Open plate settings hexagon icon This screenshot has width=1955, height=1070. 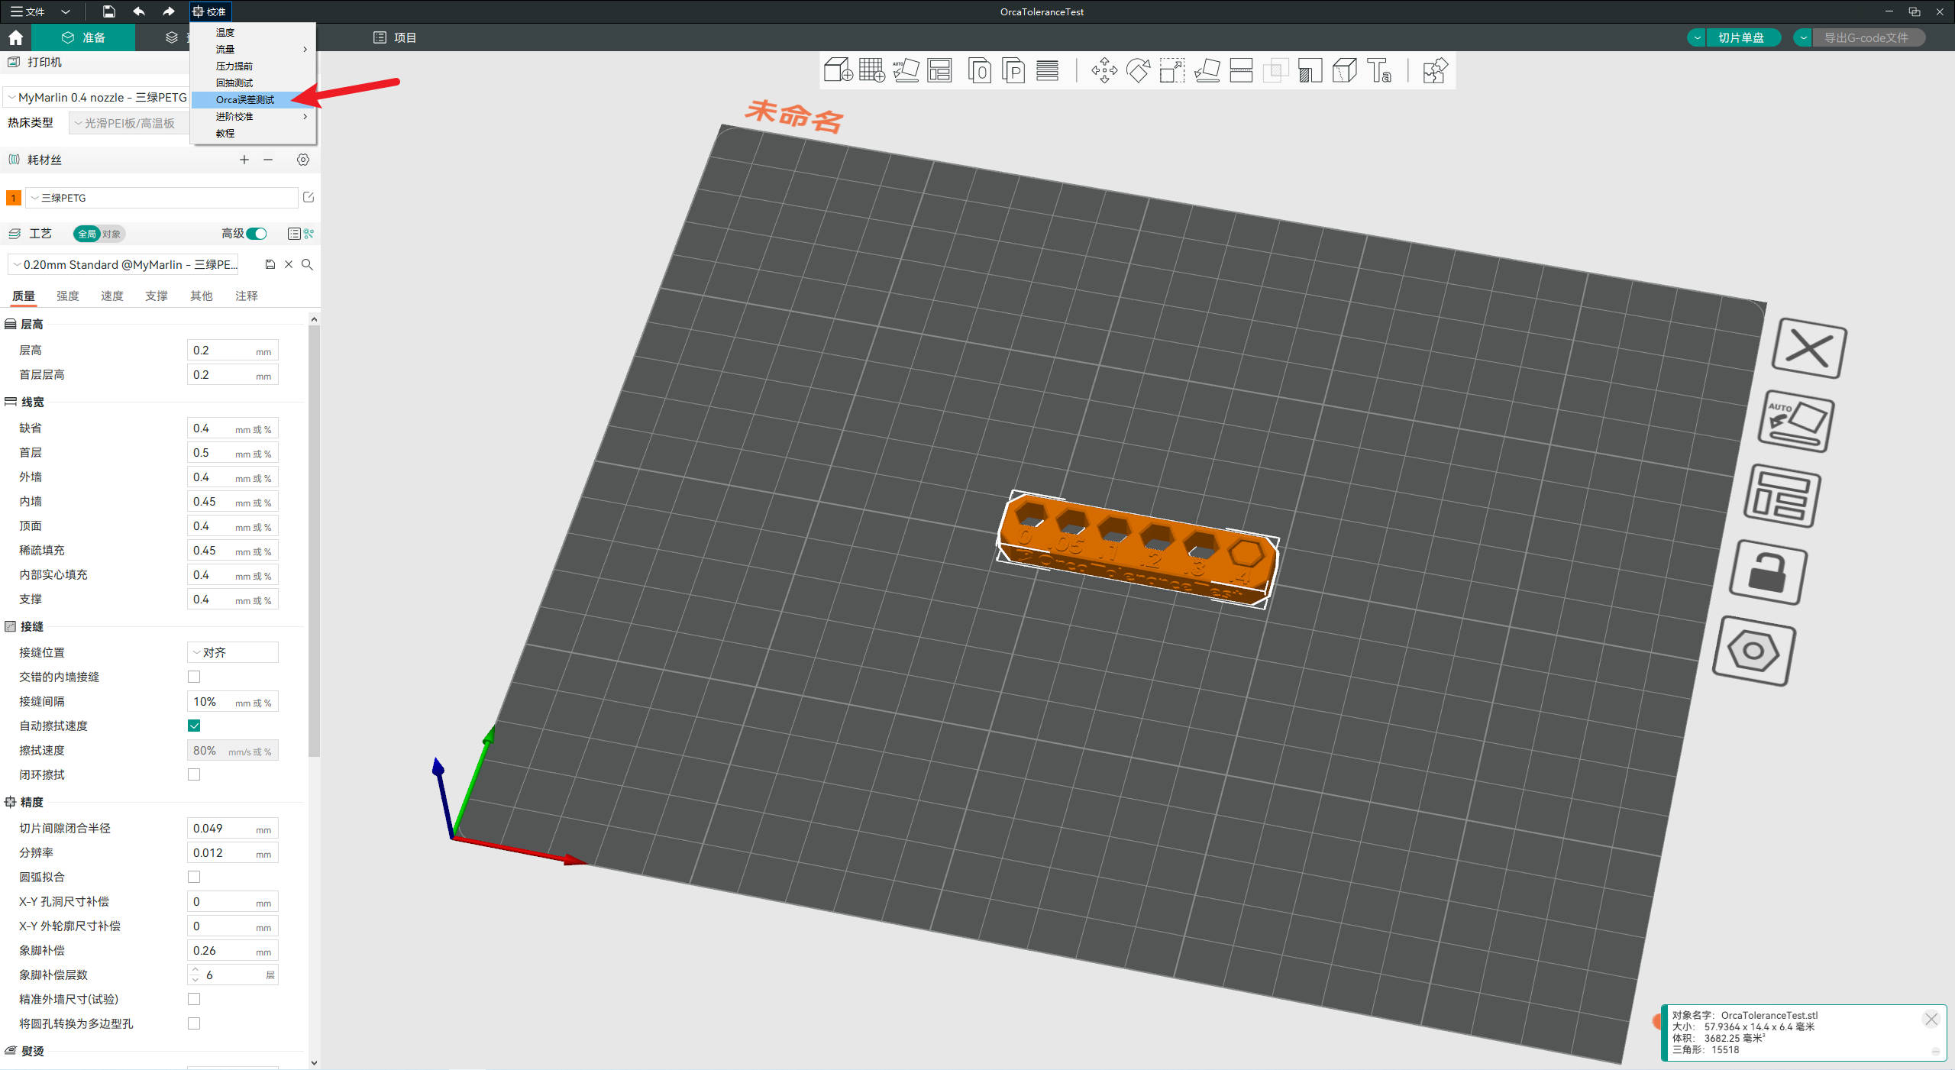[1753, 651]
